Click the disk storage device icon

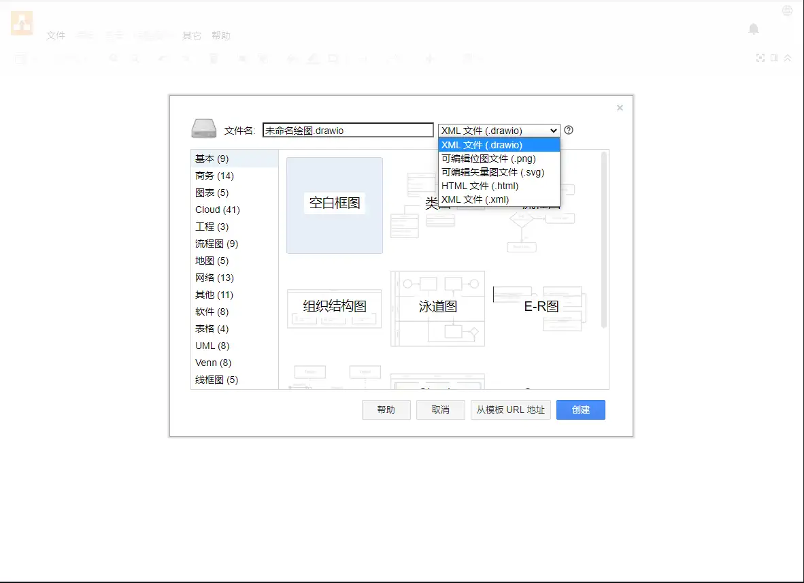tap(203, 129)
